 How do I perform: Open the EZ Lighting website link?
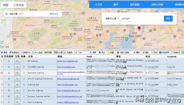coord(67,61)
